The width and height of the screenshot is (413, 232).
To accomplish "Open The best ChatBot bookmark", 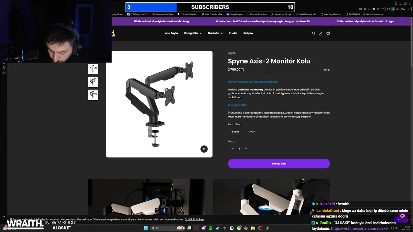I will pyautogui.click(x=187, y=14).
